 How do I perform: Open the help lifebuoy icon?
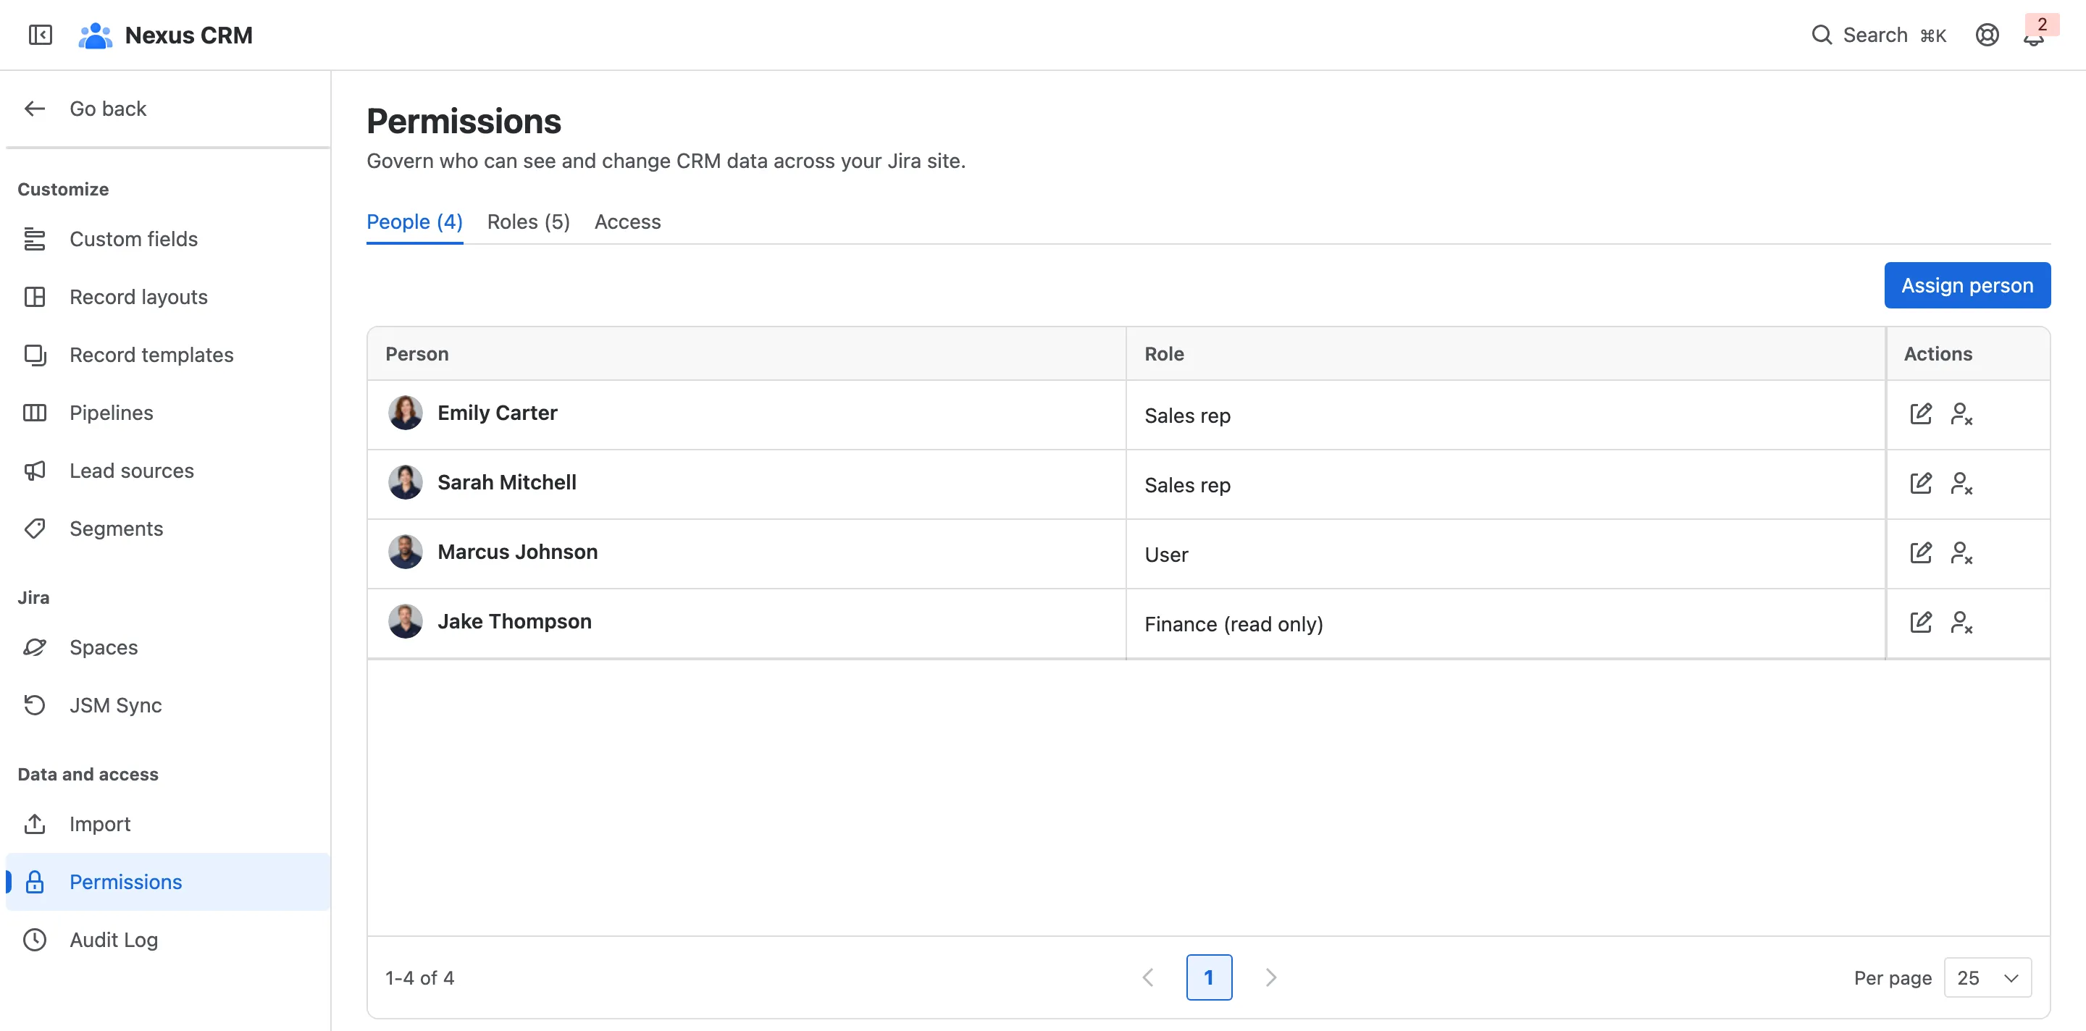(1986, 35)
